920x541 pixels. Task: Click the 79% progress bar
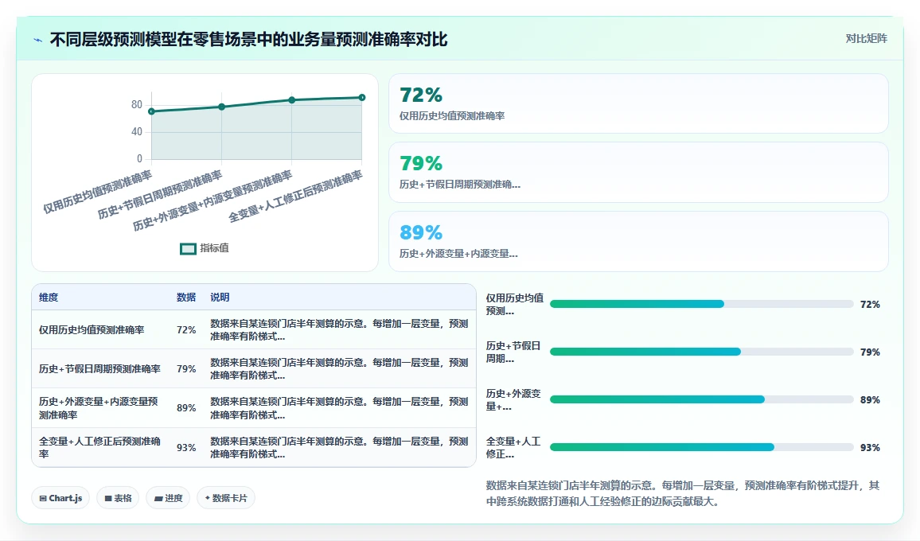(701, 352)
